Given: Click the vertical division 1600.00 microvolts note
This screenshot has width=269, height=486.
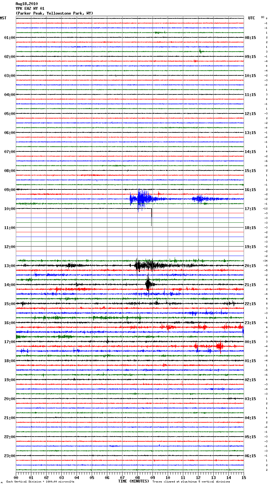Looking at the screenshot, I should click(x=41, y=482).
